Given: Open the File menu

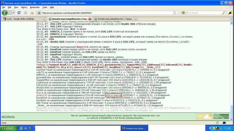Looking at the screenshot, I should click(x=4, y=7).
